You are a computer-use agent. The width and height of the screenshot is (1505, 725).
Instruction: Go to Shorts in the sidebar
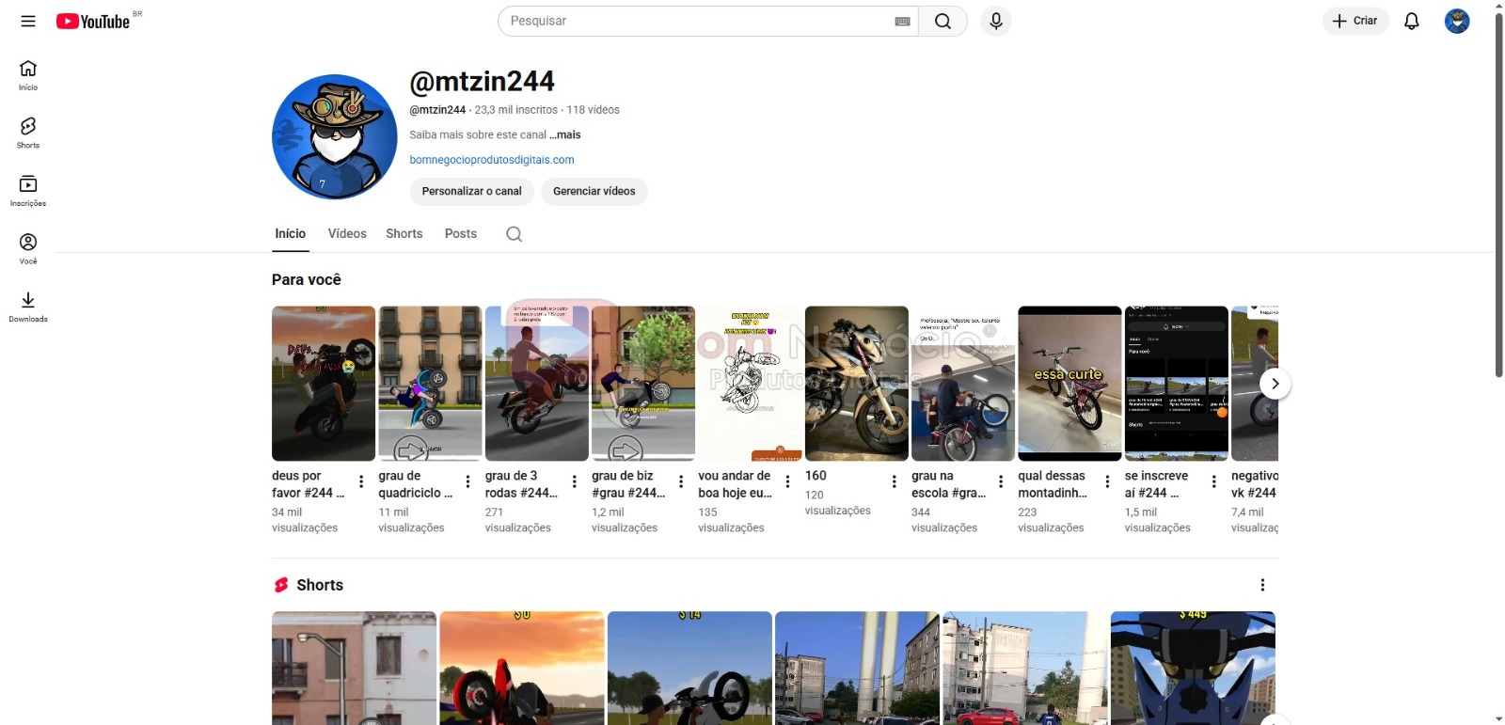point(28,133)
